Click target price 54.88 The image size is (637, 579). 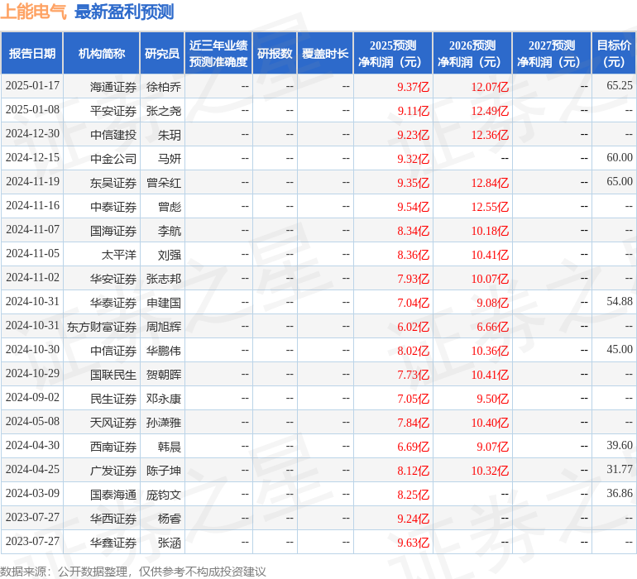pyautogui.click(x=620, y=301)
